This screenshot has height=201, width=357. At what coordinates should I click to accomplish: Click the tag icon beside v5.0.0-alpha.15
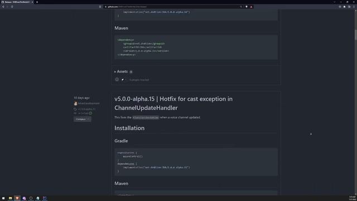click(75, 109)
